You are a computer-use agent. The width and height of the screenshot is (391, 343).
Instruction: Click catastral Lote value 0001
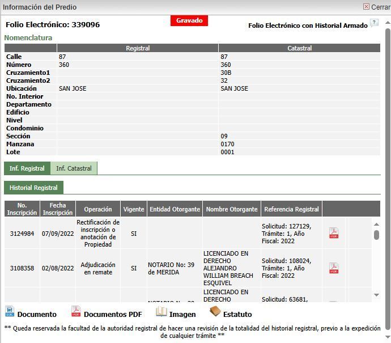(x=227, y=152)
